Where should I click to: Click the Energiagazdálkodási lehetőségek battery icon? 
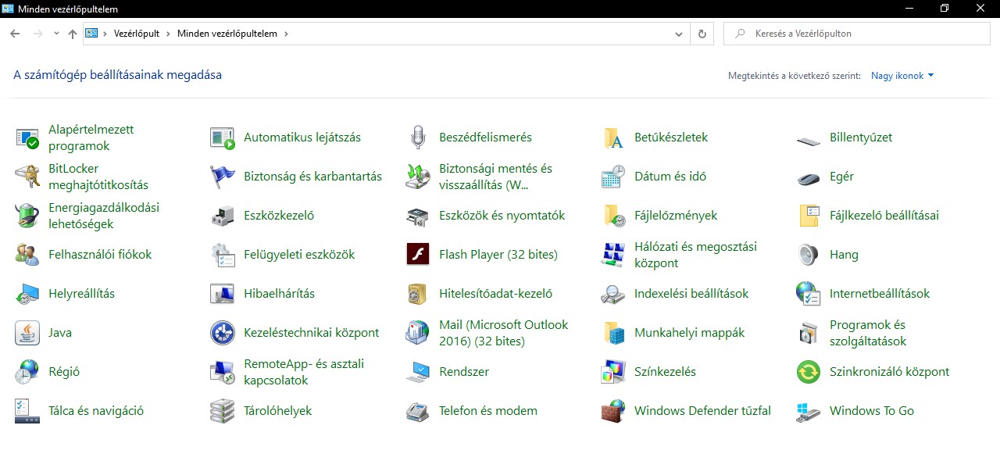point(27,216)
